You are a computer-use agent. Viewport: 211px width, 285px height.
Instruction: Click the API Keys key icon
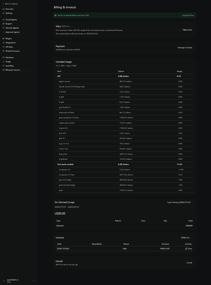click(3, 47)
